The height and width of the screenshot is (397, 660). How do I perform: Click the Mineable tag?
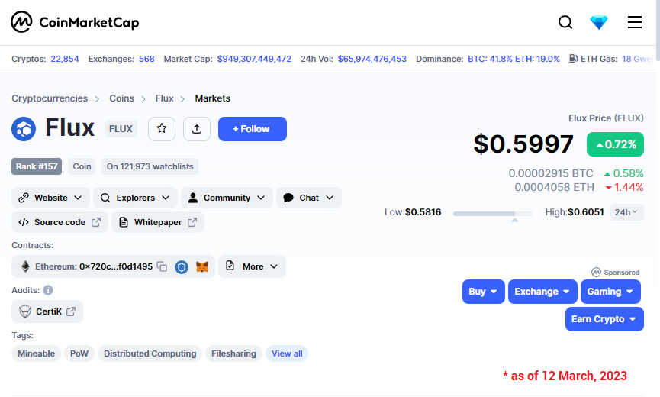click(x=36, y=353)
